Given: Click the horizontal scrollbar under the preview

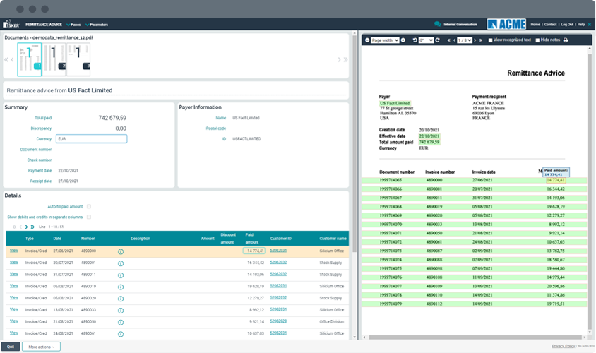Looking at the screenshot, I should pos(475,337).
